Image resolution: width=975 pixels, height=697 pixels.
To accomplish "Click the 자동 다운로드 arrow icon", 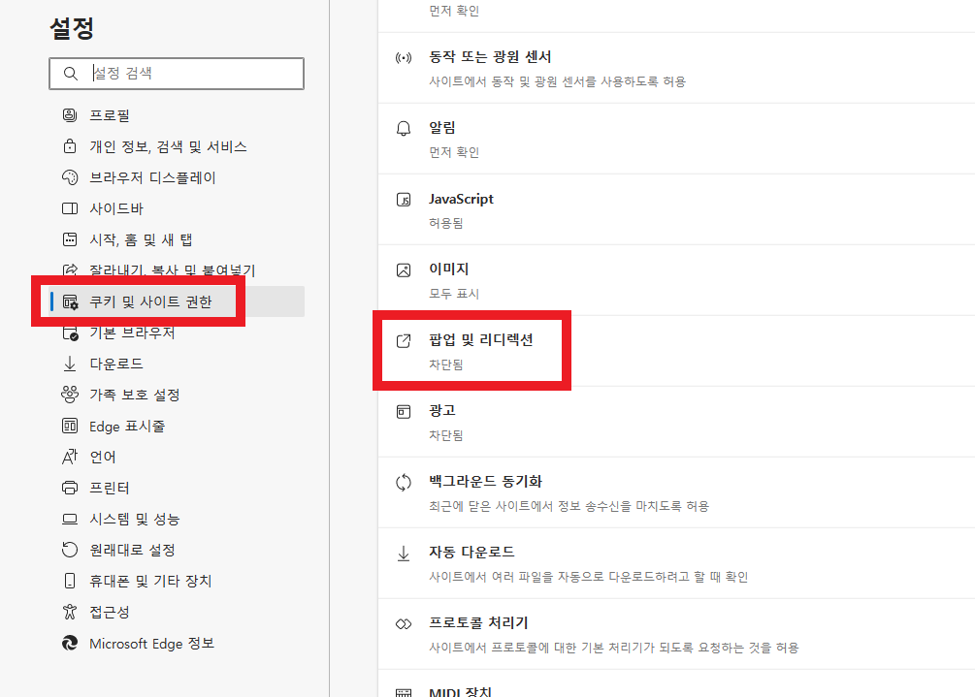I will 403,552.
